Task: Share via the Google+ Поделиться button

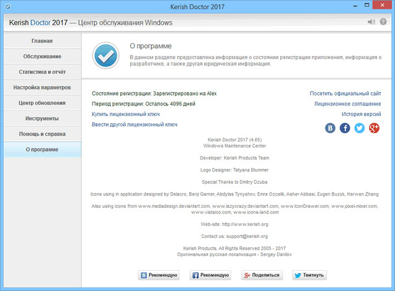Action: (260, 275)
